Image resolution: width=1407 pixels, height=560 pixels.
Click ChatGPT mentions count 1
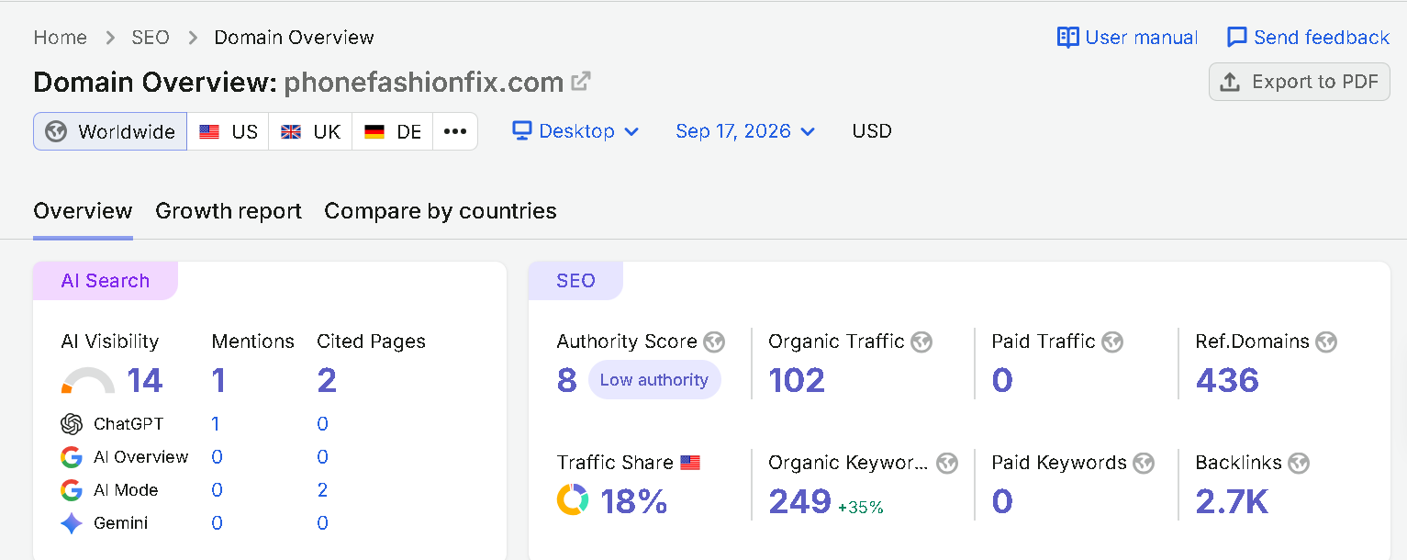coord(216,424)
